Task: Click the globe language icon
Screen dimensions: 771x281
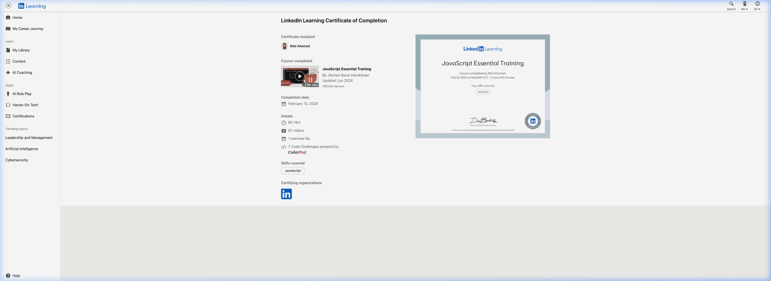Action: pyautogui.click(x=757, y=4)
